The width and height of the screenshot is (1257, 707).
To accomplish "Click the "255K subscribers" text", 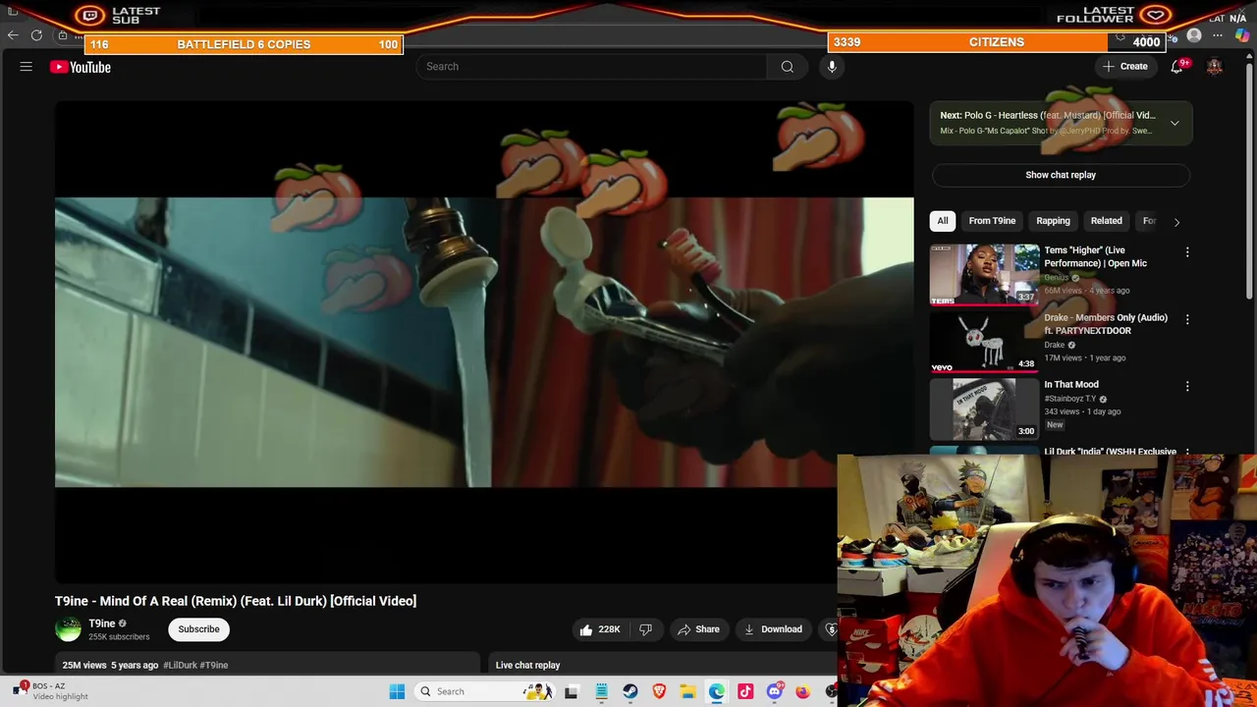I will (119, 637).
